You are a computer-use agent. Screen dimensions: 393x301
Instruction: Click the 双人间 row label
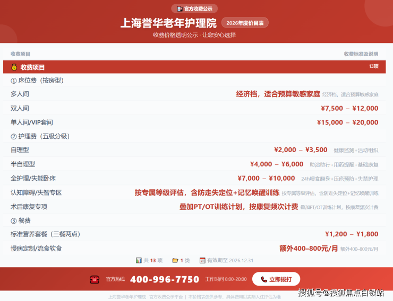[20, 108]
